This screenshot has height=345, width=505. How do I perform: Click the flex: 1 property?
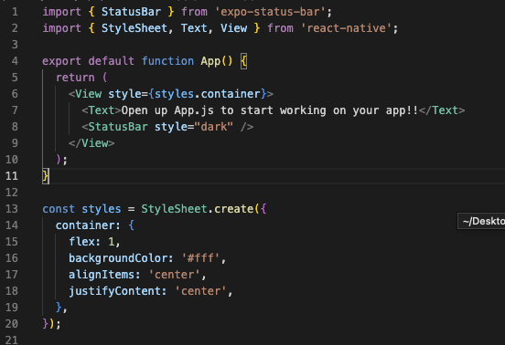pyautogui.click(x=91, y=242)
